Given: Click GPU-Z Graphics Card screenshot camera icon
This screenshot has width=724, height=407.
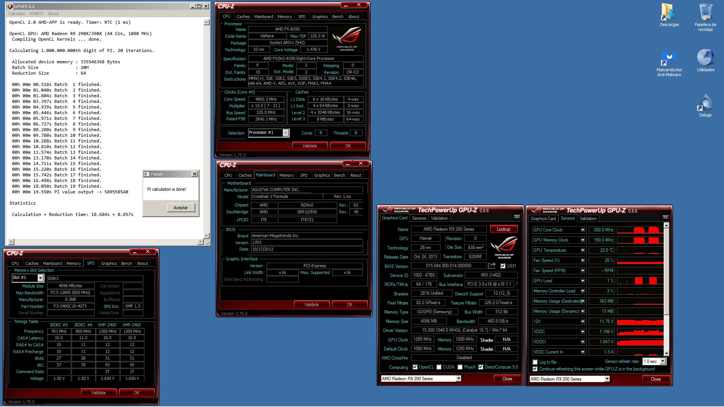Looking at the screenshot, I should click(517, 217).
